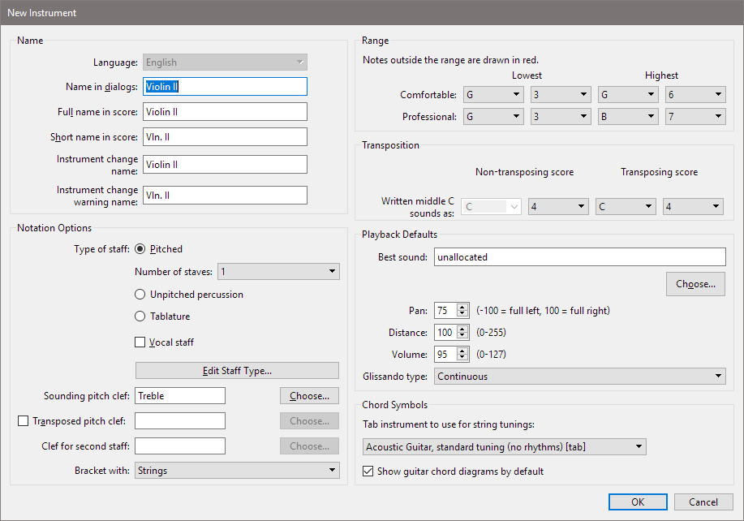Screen dimensions: 744x521
Task: Open the Glissando type dropdown
Action: pos(579,377)
